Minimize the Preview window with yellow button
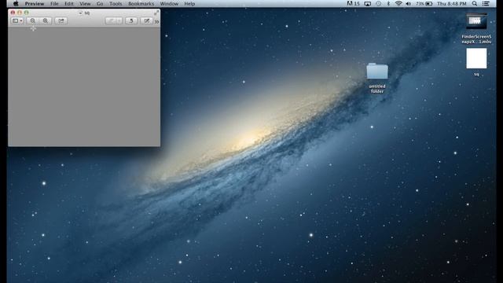The width and height of the screenshot is (503, 283). pyautogui.click(x=20, y=13)
